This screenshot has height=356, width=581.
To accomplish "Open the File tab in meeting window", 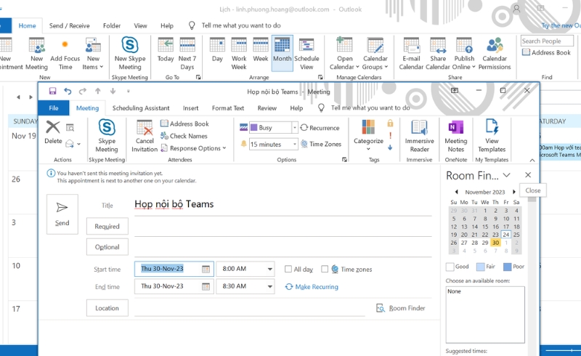I will [54, 108].
